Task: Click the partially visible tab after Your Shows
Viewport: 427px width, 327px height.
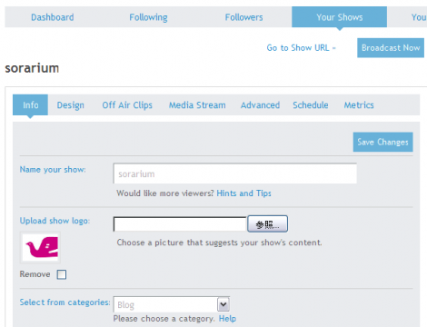Action: click(419, 17)
